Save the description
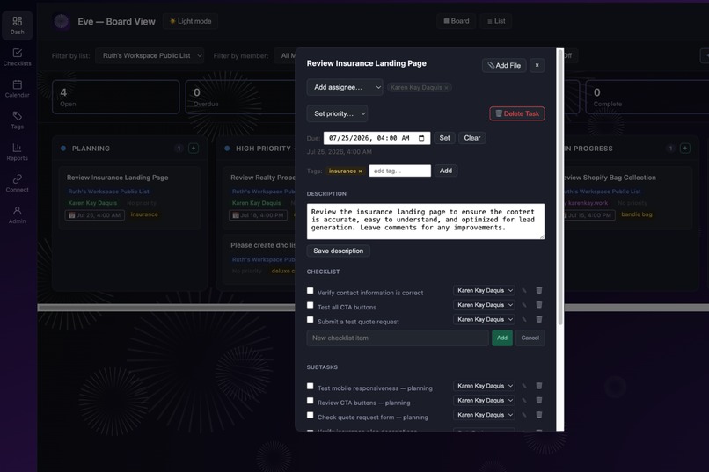Viewport: 709px width, 472px height. (338, 251)
